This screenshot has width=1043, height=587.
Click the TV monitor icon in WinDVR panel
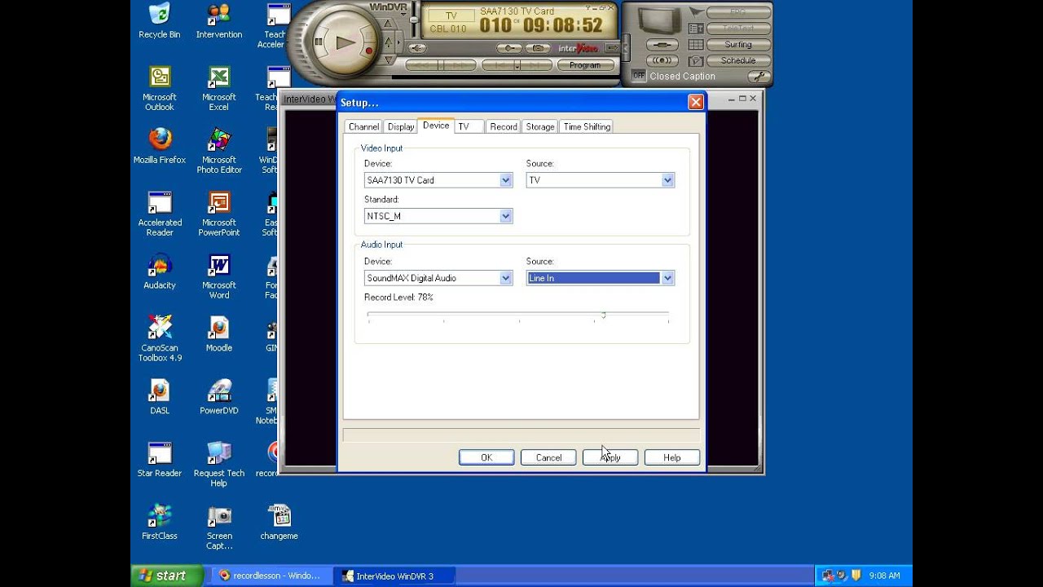(x=659, y=20)
